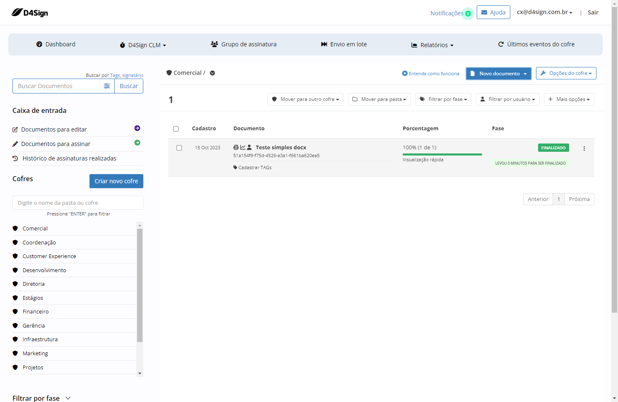
Task: Click the signer person icon on document row
Action: [249, 147]
